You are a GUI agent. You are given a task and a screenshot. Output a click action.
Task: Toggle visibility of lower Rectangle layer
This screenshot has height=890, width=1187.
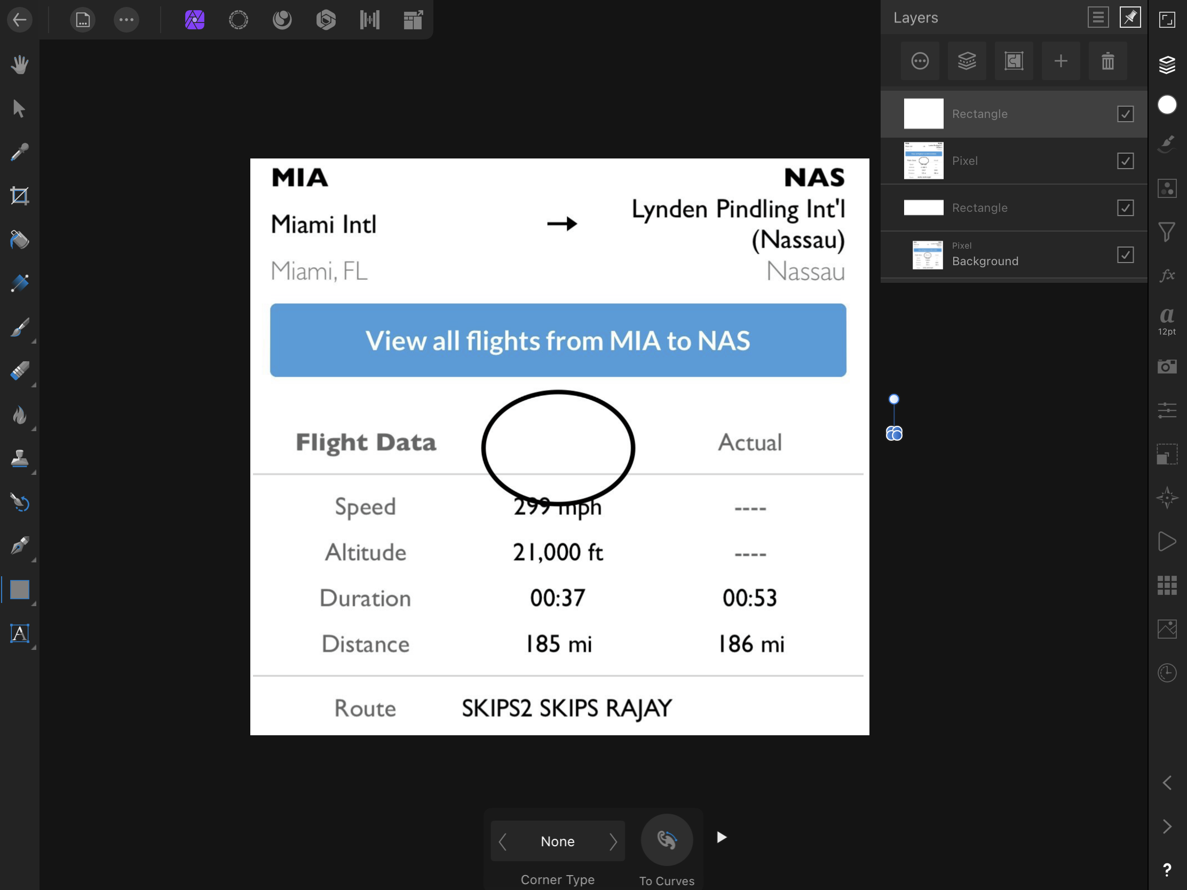click(x=1125, y=208)
